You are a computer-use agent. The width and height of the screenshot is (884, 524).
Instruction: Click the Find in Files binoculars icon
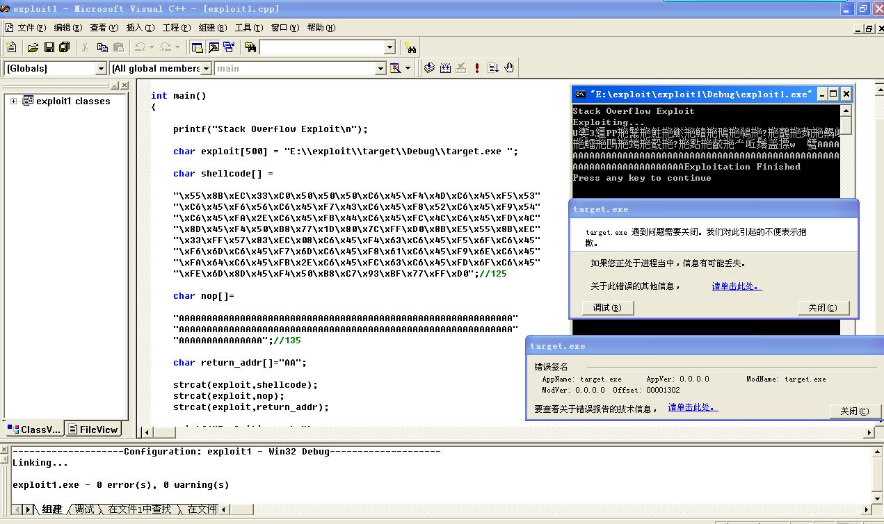[x=250, y=47]
